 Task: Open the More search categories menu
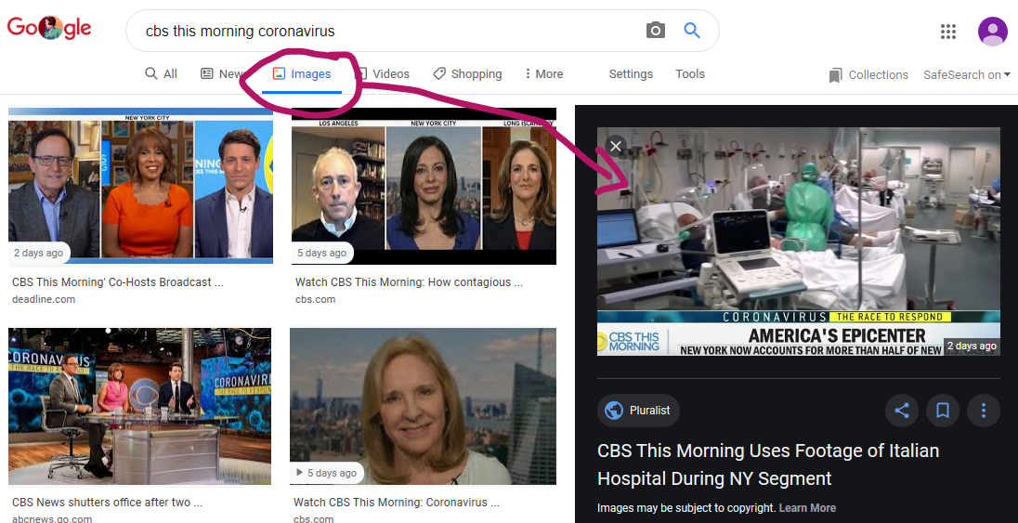click(543, 74)
